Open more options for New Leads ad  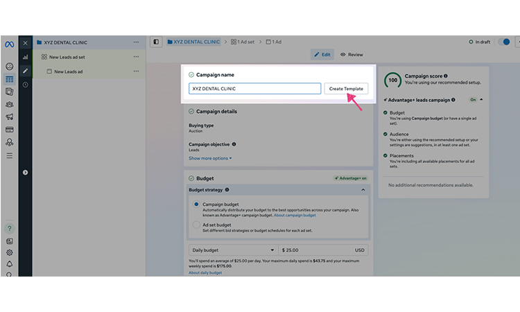137,71
